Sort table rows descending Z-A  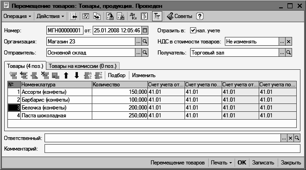pyautogui.click(x=98, y=75)
